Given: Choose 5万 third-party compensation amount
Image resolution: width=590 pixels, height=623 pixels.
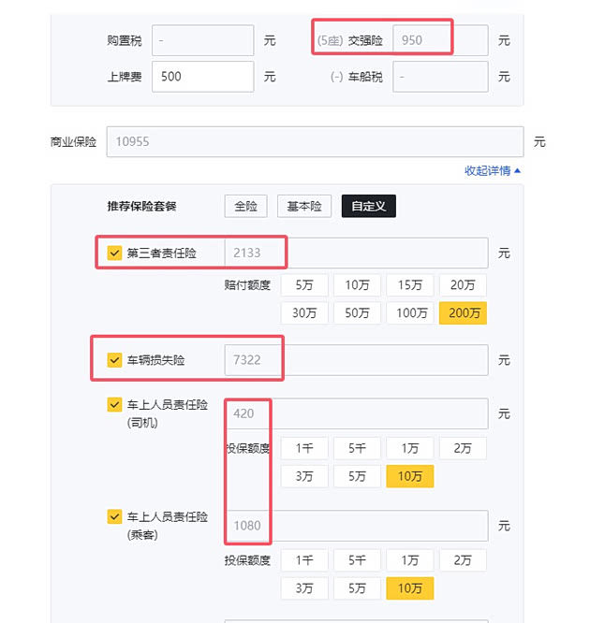Looking at the screenshot, I should (x=305, y=285).
